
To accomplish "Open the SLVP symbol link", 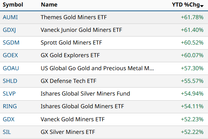I will click(x=9, y=94).
